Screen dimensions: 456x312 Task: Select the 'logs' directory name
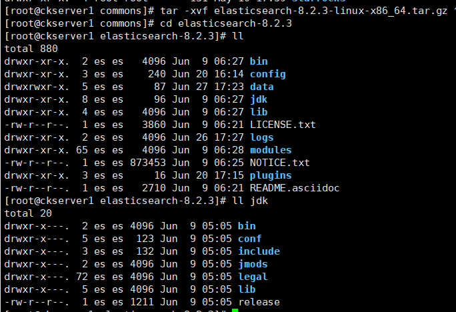[262, 138]
